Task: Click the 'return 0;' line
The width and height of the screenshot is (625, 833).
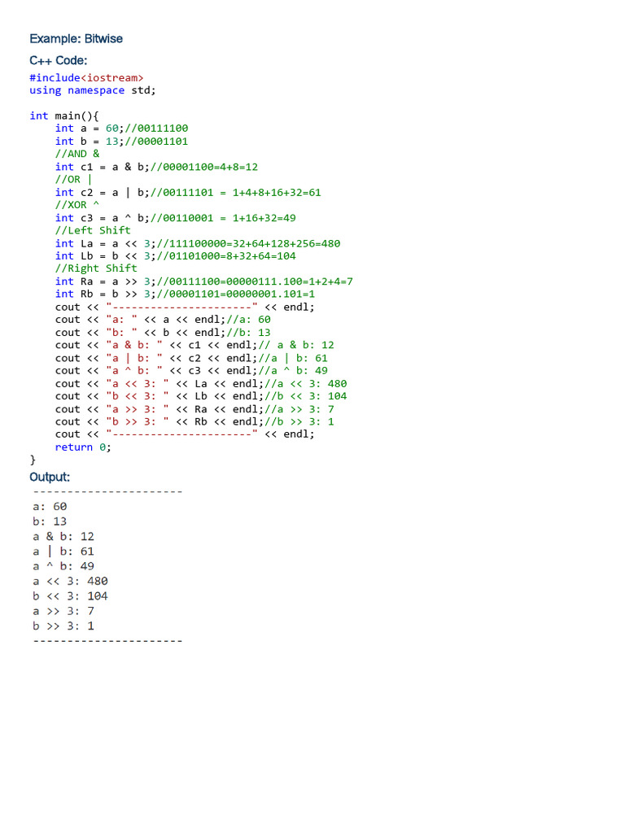Action: pyautogui.click(x=84, y=447)
